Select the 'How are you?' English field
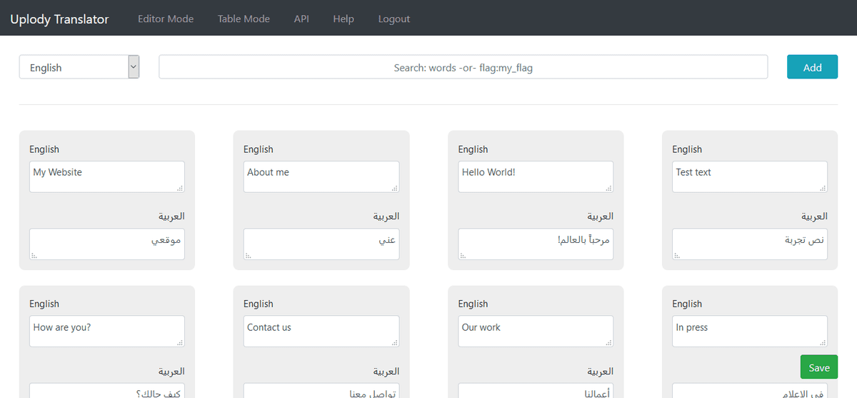This screenshot has height=398, width=857. click(106, 332)
